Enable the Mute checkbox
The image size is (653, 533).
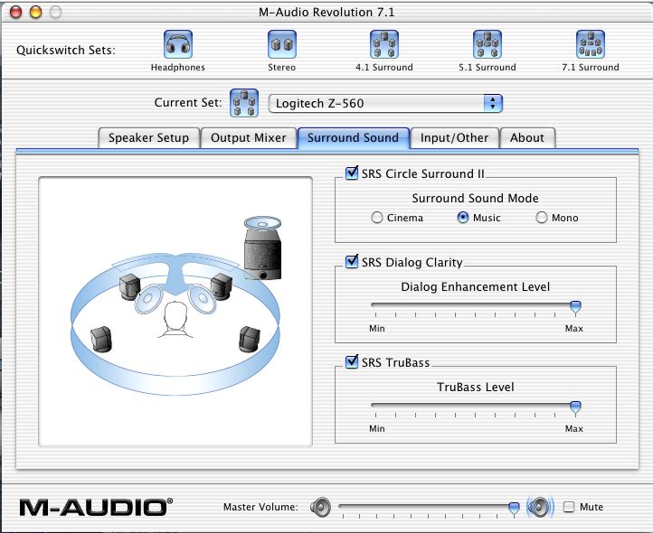[x=569, y=507]
